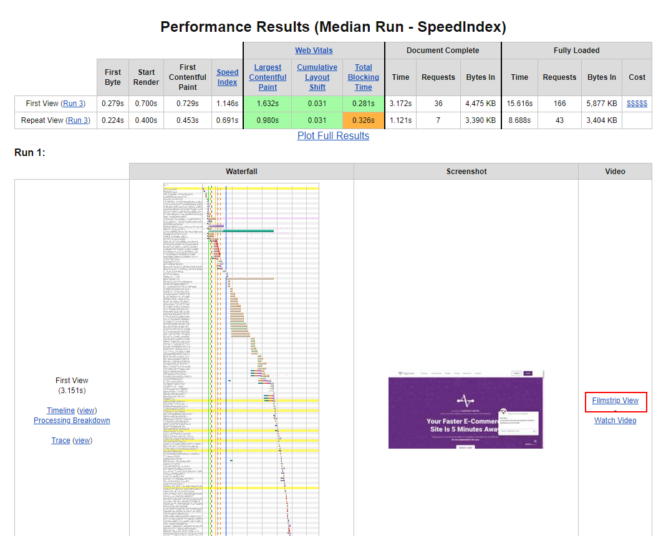This screenshot has width=666, height=536.
Task: Select Repeat View Total Blocking Time 0.326s
Action: [363, 120]
